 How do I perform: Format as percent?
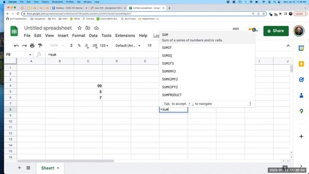click(79, 45)
